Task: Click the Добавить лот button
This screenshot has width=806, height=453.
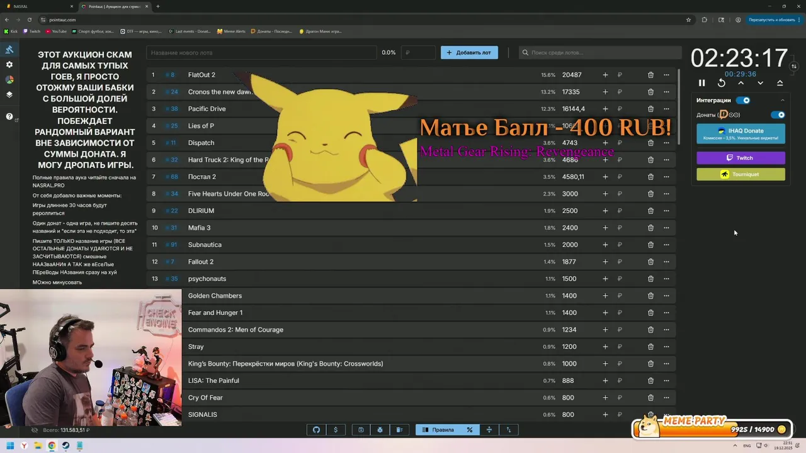Action: coord(469,53)
